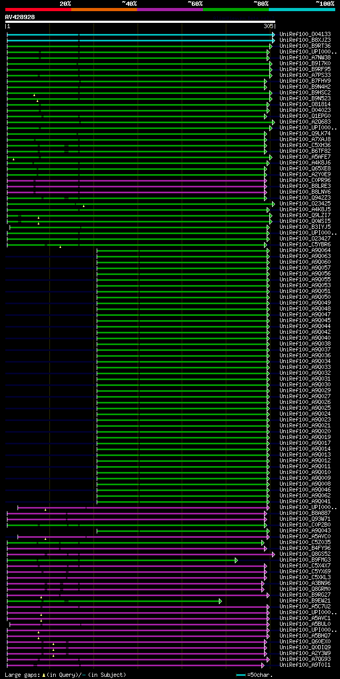Click the Large gaps legend text
The height and width of the screenshot is (679, 340).
click(x=65, y=675)
